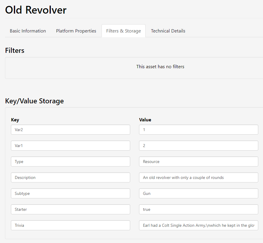
Task: Edit the Var2 value field containing 1
Action: coord(198,130)
